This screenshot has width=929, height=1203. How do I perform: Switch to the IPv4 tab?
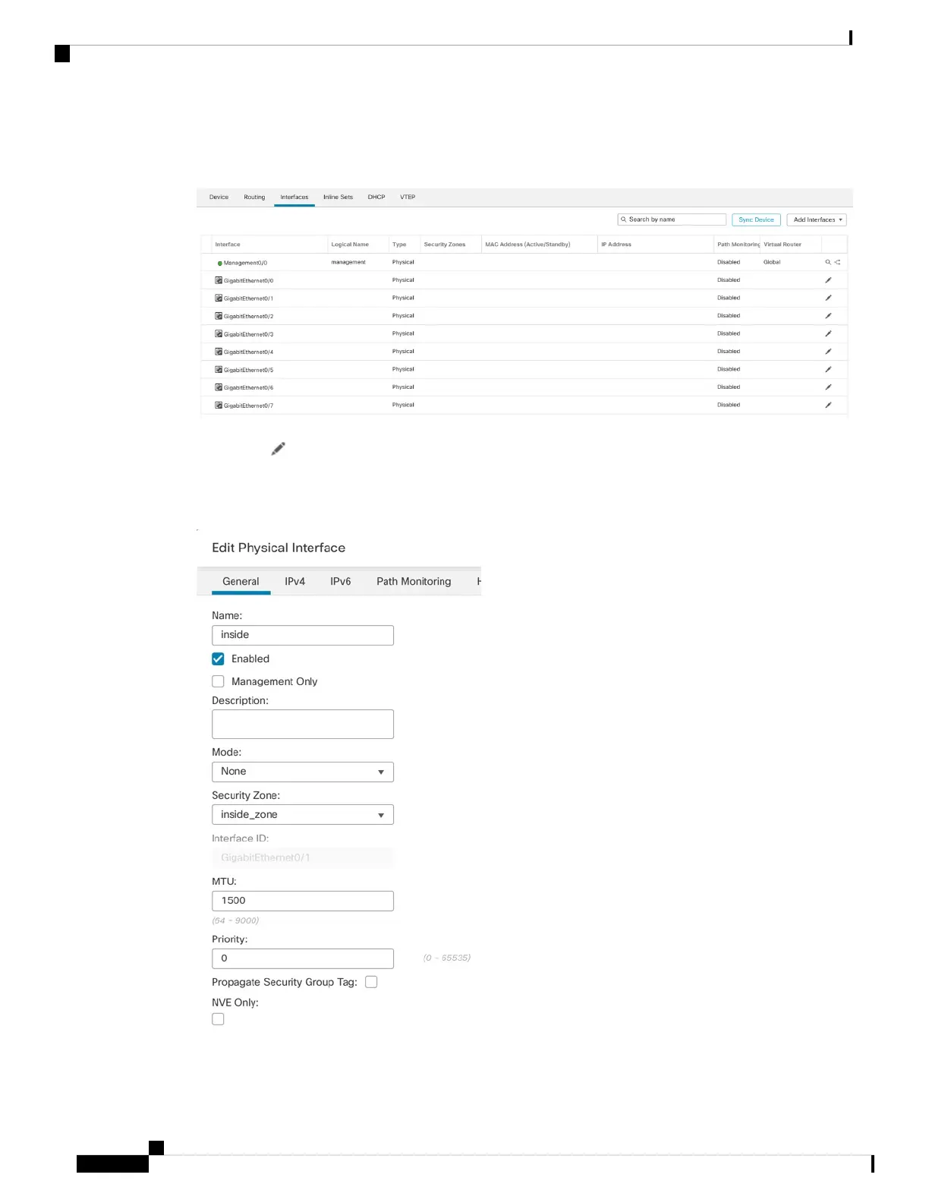[294, 581]
